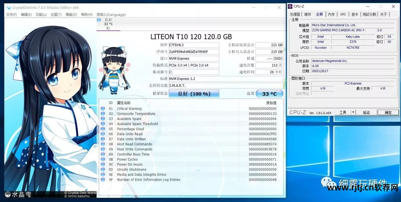Switch to the 测试分数 tab

(370, 14)
